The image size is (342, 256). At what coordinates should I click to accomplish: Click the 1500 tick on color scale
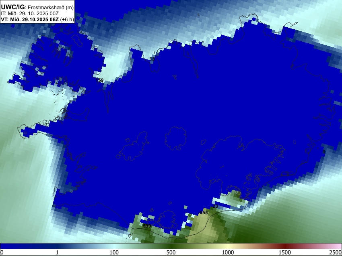point(285,252)
